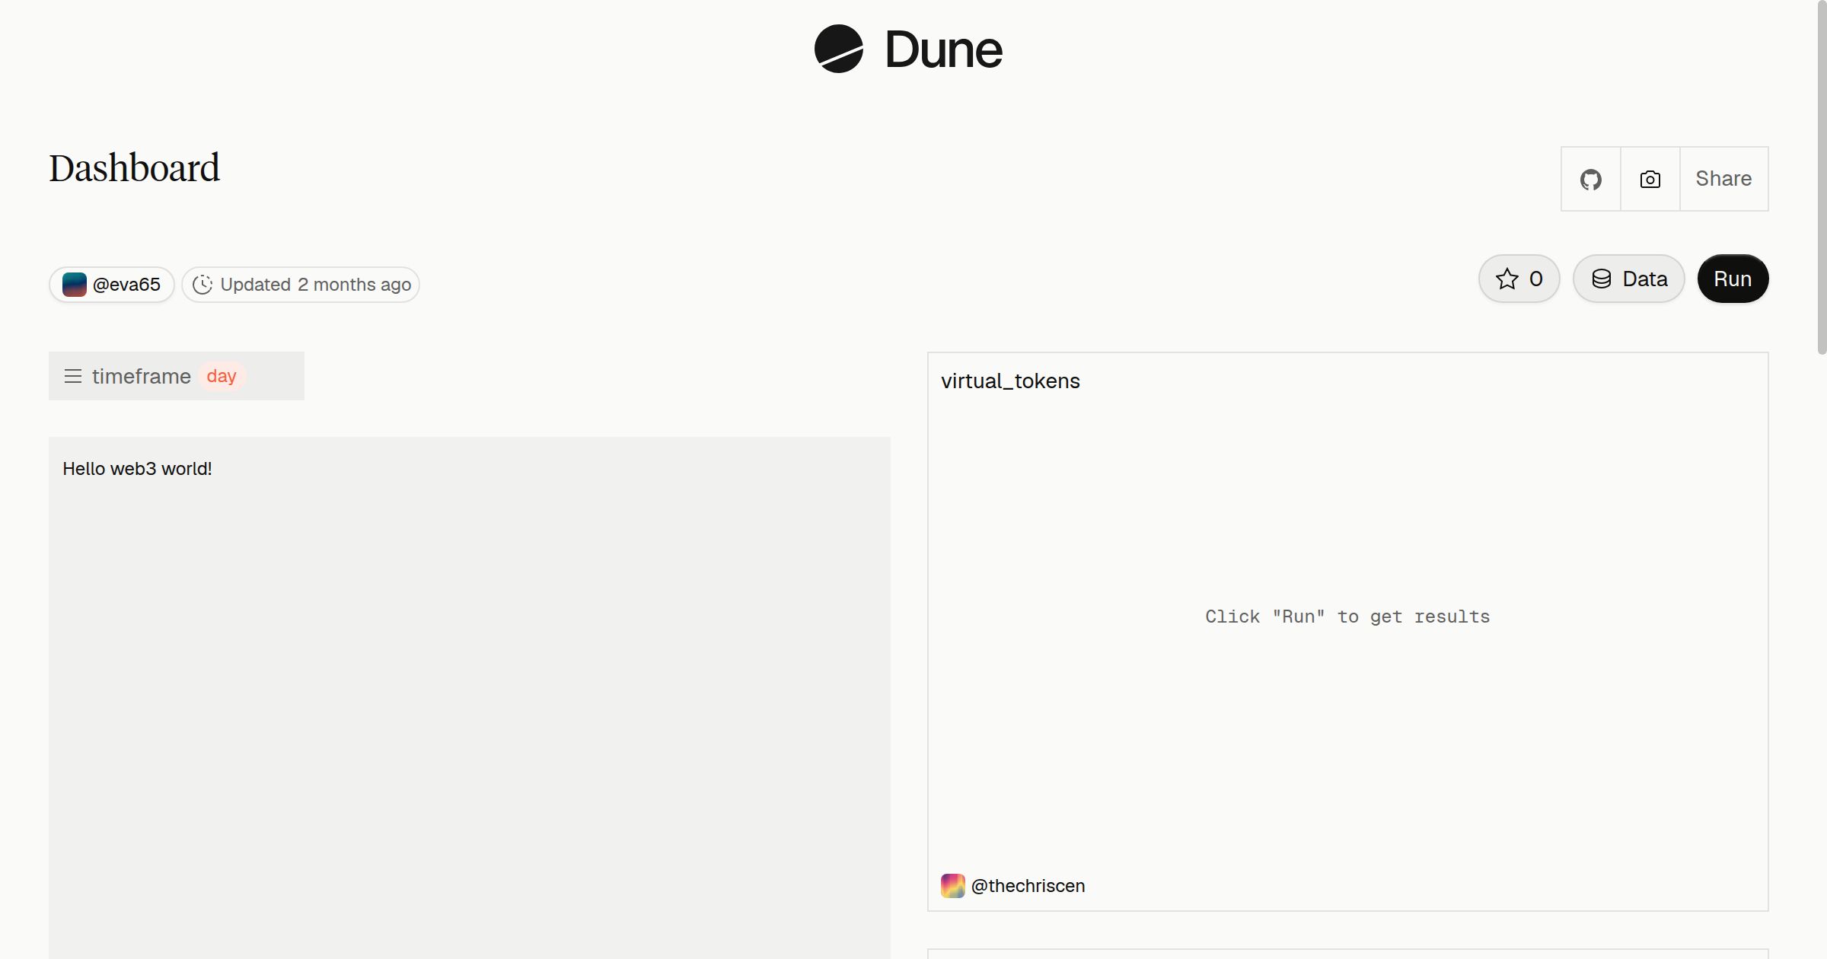Click the page vertical scrollbar
This screenshot has height=959, width=1827.
[1822, 177]
